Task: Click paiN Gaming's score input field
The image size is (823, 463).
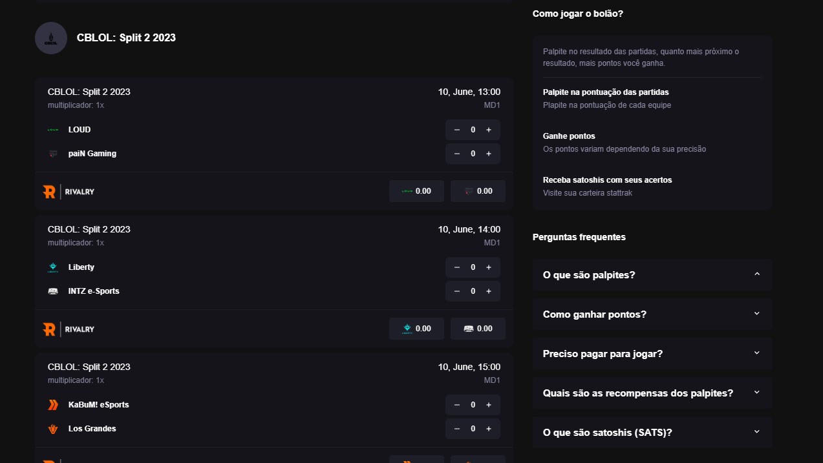Action: coord(473,153)
